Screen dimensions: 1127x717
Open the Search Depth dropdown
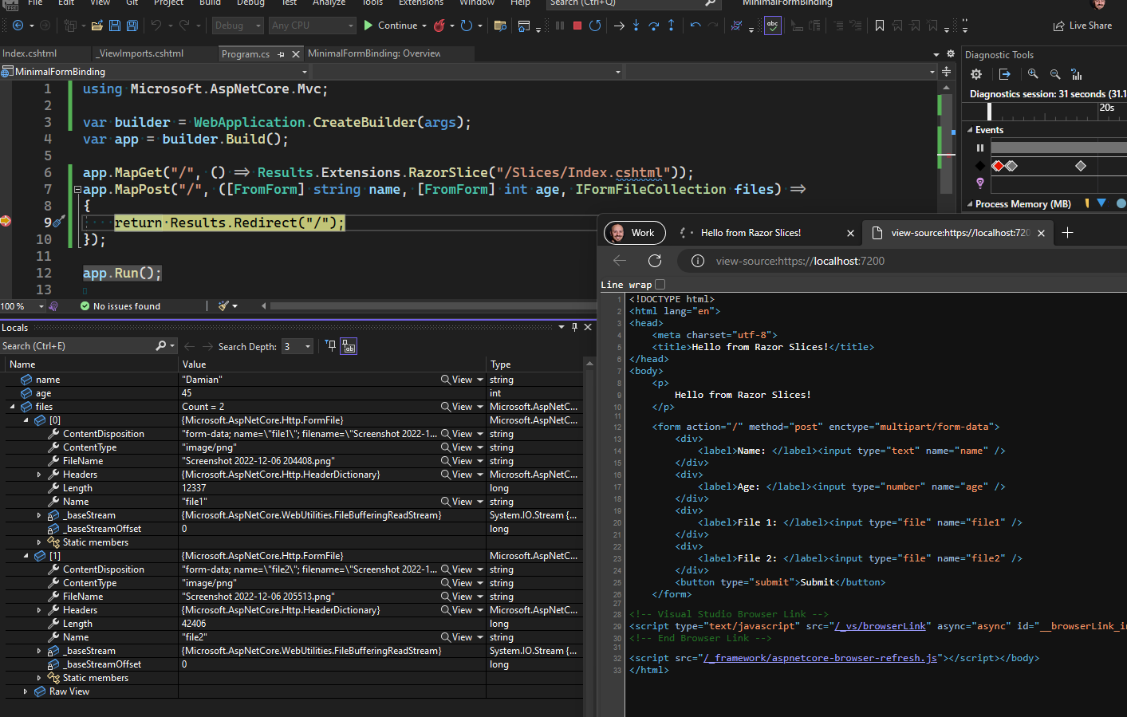297,345
